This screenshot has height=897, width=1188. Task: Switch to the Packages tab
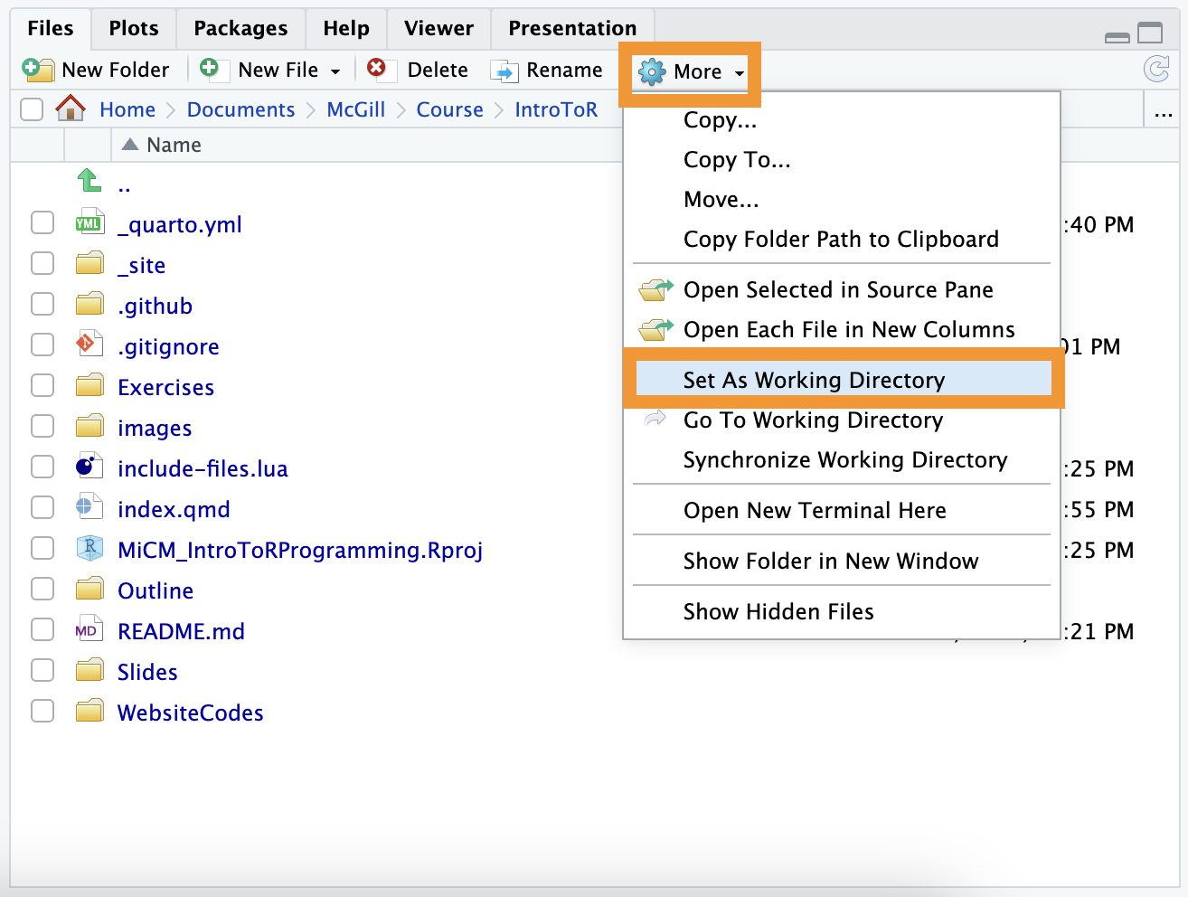point(240,29)
